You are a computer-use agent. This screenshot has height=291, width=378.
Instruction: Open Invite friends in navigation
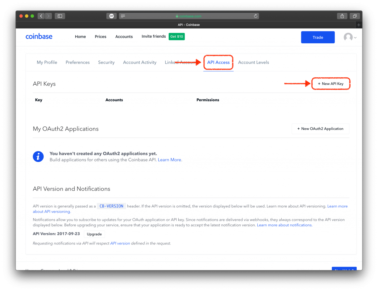pos(154,36)
